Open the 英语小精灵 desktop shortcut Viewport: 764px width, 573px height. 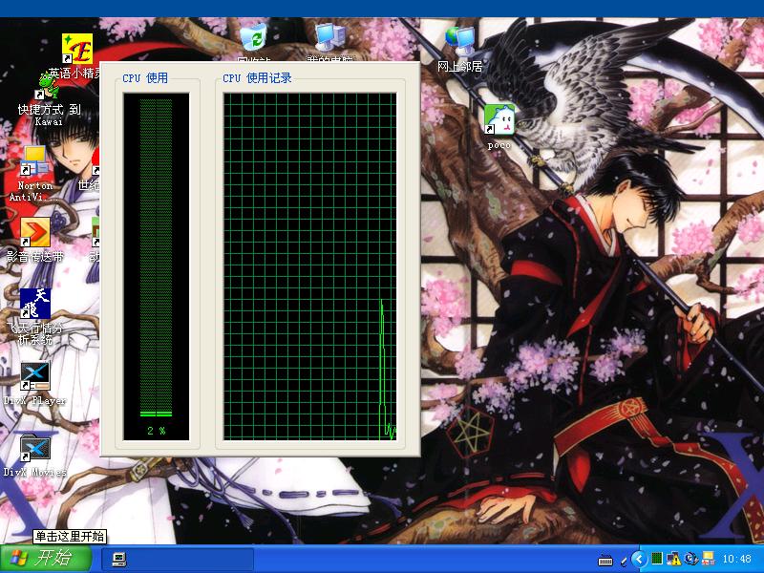77,49
